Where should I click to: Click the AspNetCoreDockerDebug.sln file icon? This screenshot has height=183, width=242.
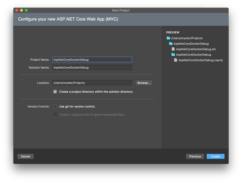173,49
